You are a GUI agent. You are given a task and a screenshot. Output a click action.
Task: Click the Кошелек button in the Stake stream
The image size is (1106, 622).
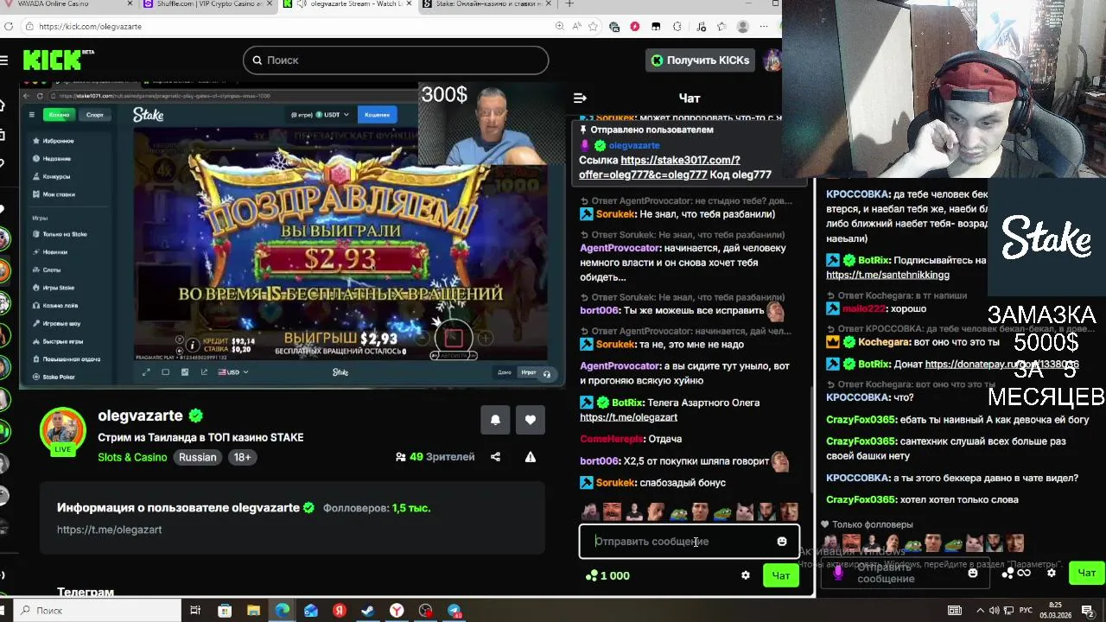pos(377,114)
